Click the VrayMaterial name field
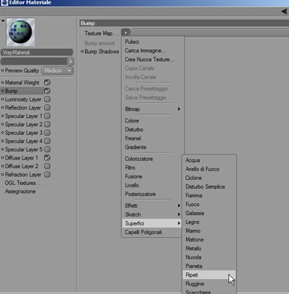 (37, 52)
